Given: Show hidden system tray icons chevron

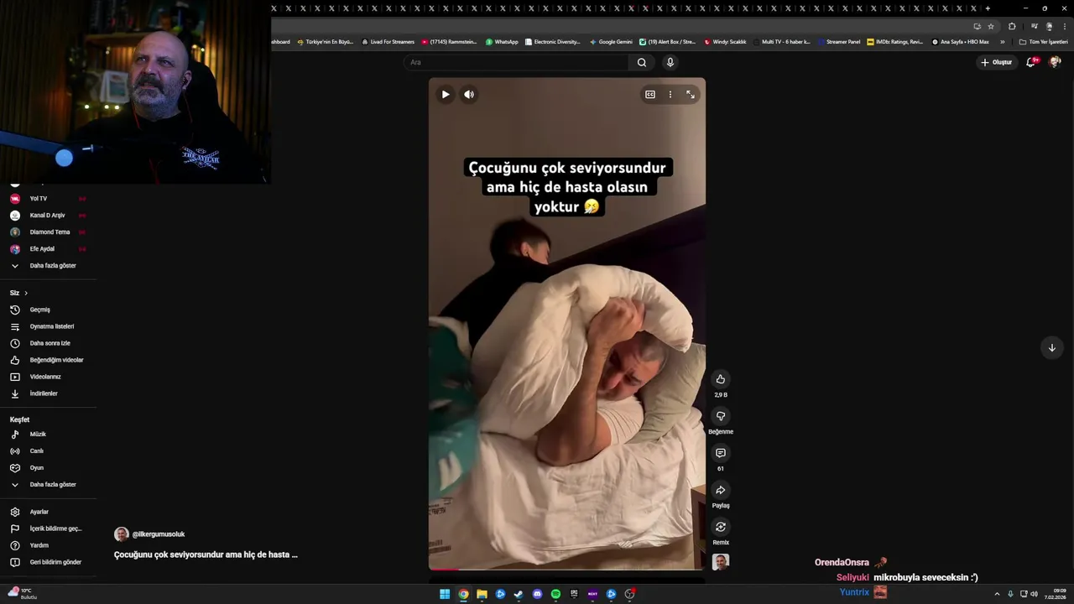Looking at the screenshot, I should pos(997,594).
